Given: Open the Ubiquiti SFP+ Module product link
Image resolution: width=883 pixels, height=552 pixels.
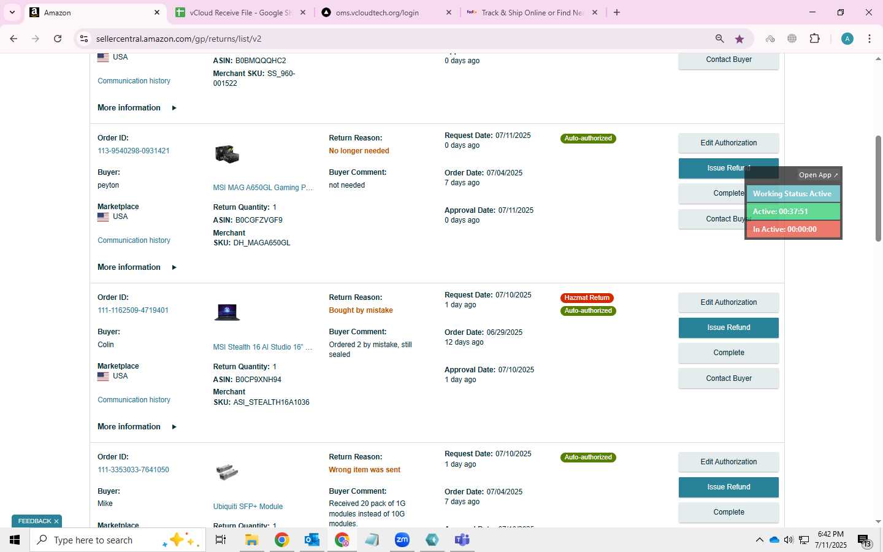Looking at the screenshot, I should (x=248, y=507).
